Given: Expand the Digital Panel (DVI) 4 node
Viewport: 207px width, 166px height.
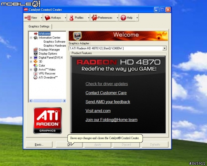Looking at the screenshot, I should (31, 58).
